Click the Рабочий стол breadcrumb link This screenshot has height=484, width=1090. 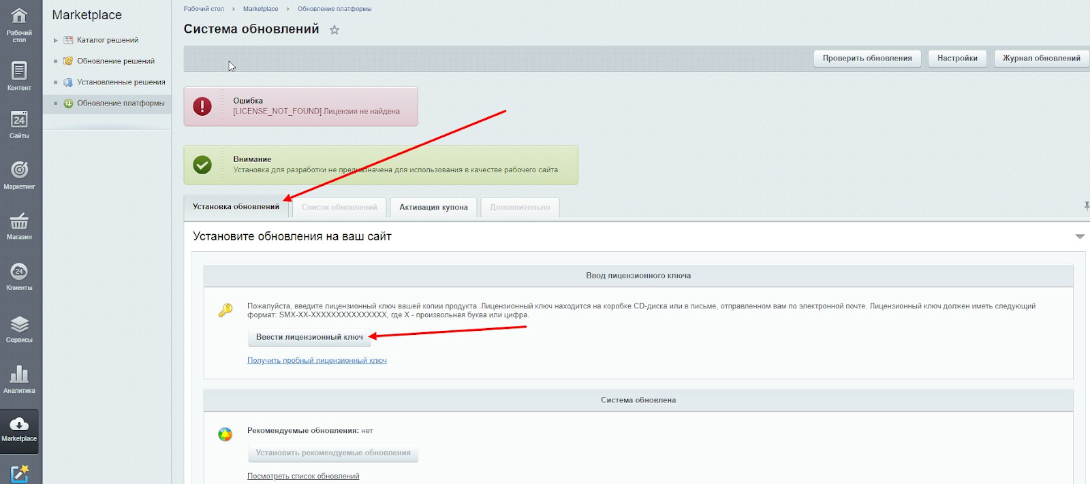point(204,9)
